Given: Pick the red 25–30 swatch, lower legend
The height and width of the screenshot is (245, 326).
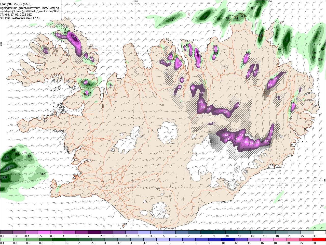Looking at the screenshot, I should click(306, 239).
